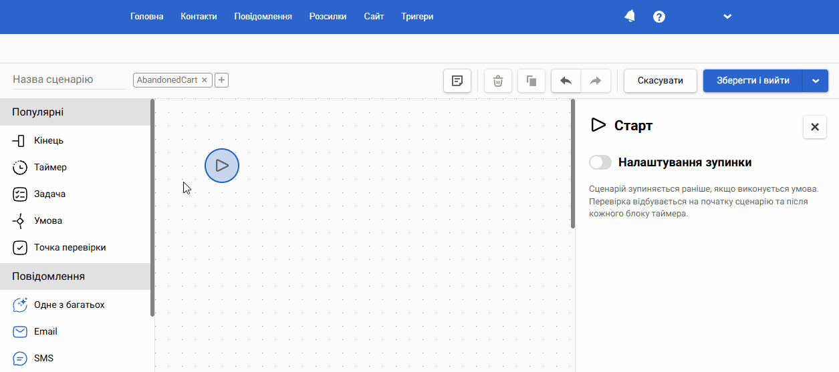839x372 pixels.
Task: Expand save options dropdown arrow
Action: (816, 81)
